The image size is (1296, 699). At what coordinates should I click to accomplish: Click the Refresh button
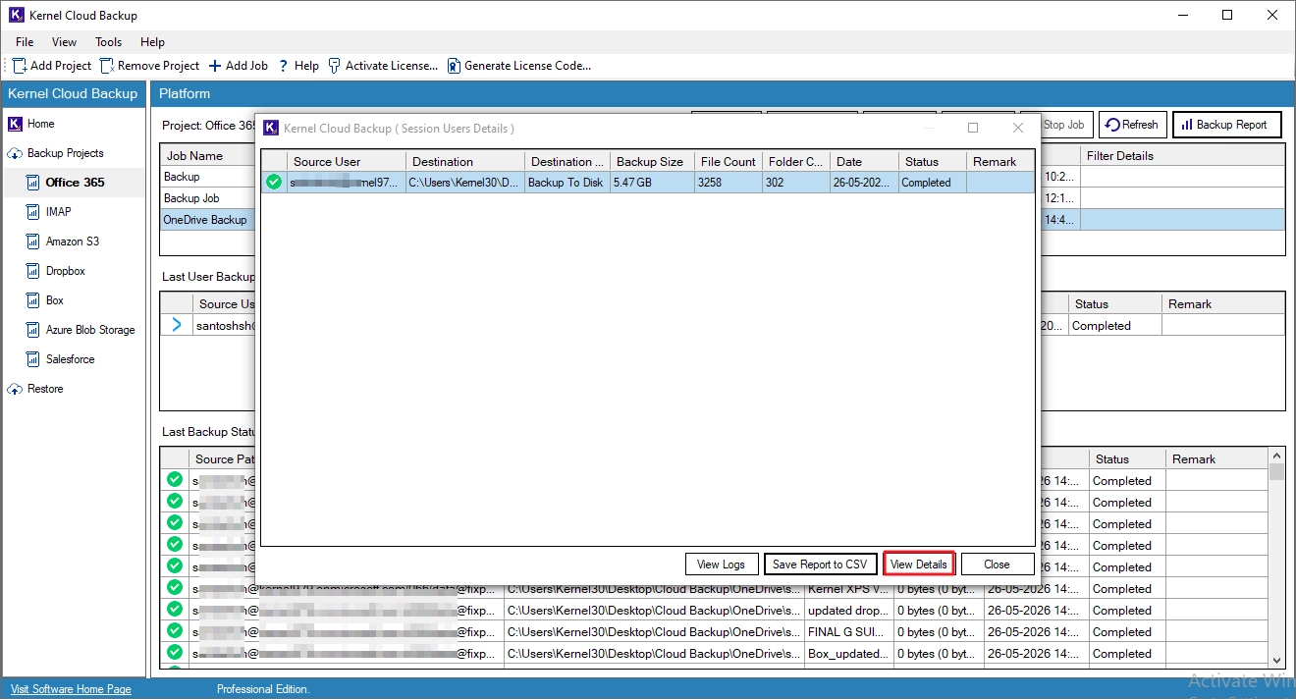[x=1133, y=125]
